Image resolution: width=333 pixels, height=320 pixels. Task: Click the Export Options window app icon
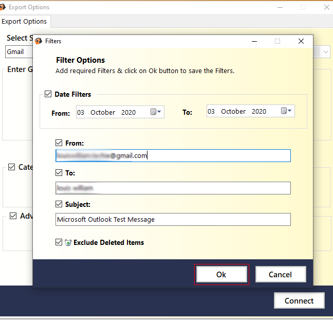click(4, 7)
